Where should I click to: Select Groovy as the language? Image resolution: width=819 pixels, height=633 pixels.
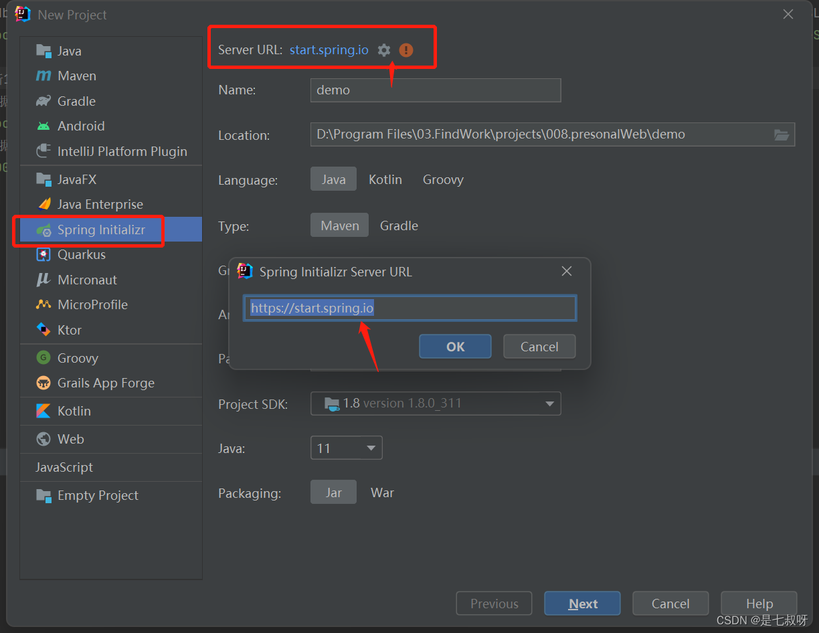pos(443,179)
